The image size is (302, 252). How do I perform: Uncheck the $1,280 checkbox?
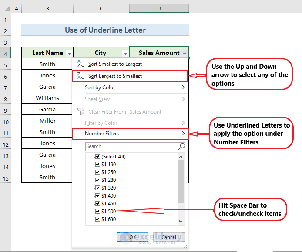[97, 180]
